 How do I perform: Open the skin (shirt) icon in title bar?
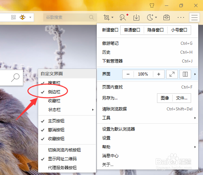click(152, 5)
